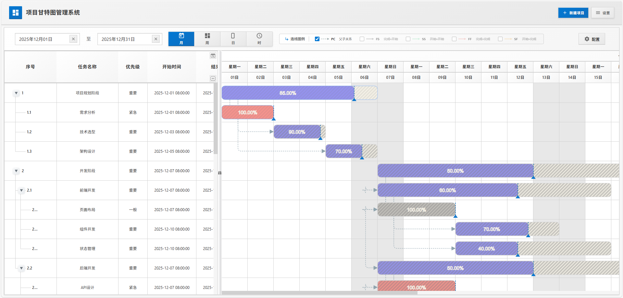Click the 40.00% bar of 状态管理
Image resolution: width=623 pixels, height=298 pixels.
point(487,249)
